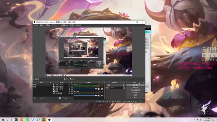Open the 文件(F) menu in OBS
217x122 pixels.
36,25
